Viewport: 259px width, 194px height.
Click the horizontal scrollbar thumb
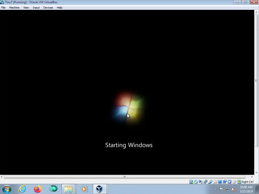pyautogui.click(x=125, y=177)
